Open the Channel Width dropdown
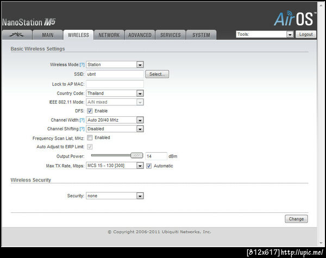The height and width of the screenshot is (258, 326). pyautogui.click(x=115, y=120)
